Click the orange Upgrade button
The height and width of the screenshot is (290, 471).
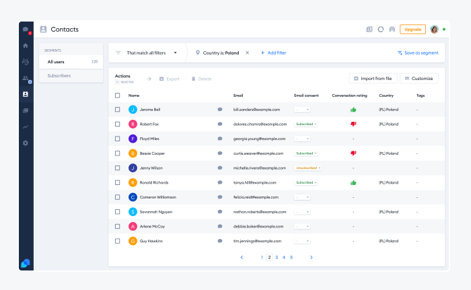click(412, 30)
